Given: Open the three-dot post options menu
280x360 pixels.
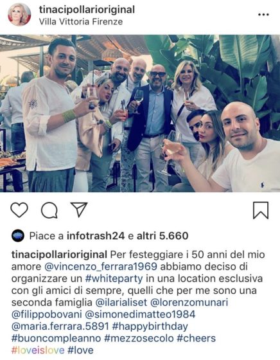Looking at the screenshot, I should (263, 14).
